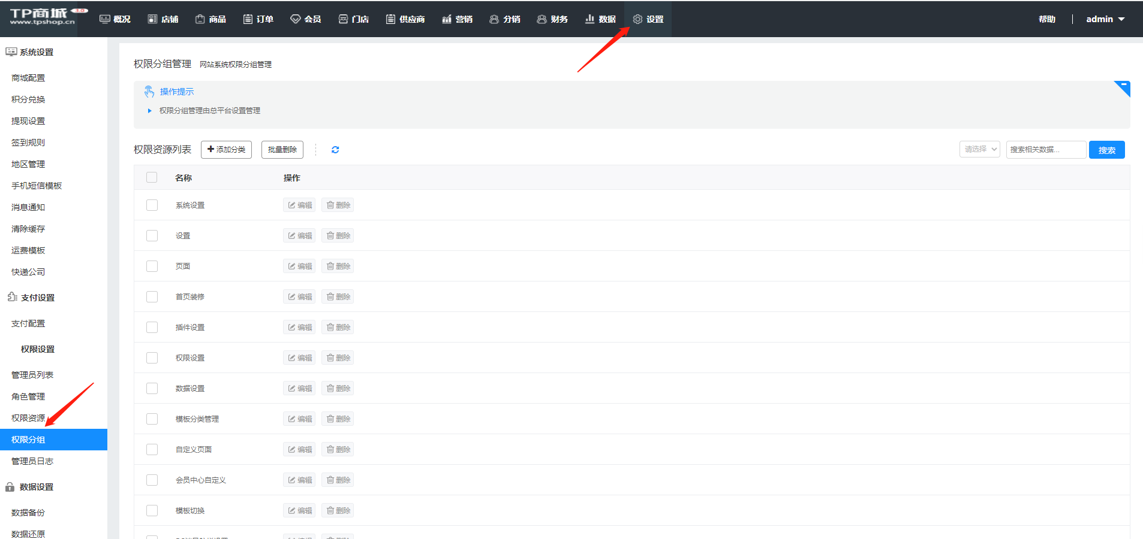Click the 添加分类 button
This screenshot has height=539, width=1143.
(226, 150)
